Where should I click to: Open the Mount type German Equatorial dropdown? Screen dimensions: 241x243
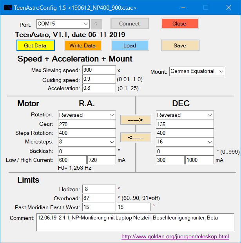tap(197, 71)
